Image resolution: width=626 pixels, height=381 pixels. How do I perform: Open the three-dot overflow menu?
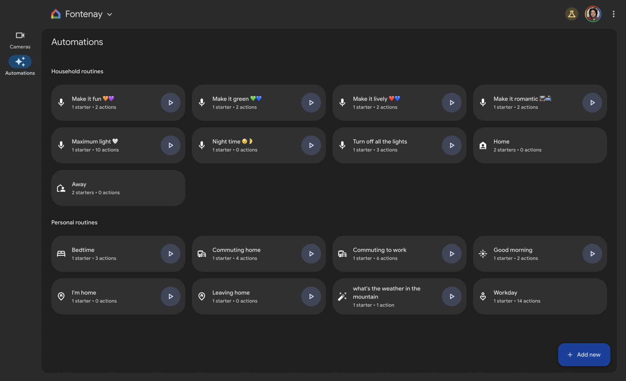point(613,14)
